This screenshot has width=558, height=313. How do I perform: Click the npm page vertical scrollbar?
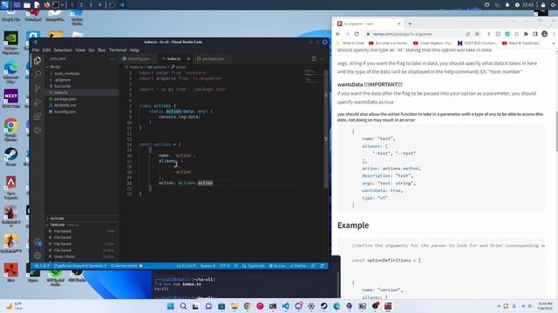click(556, 131)
